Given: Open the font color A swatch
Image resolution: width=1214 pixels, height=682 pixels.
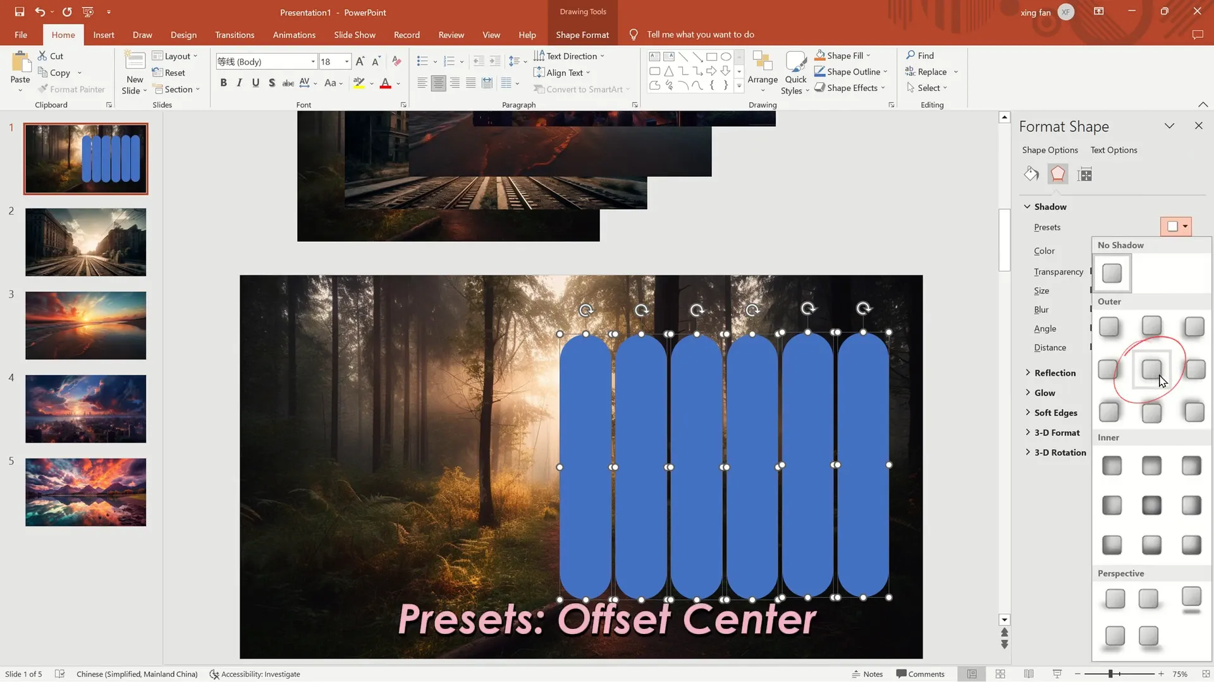Looking at the screenshot, I should click(385, 83).
